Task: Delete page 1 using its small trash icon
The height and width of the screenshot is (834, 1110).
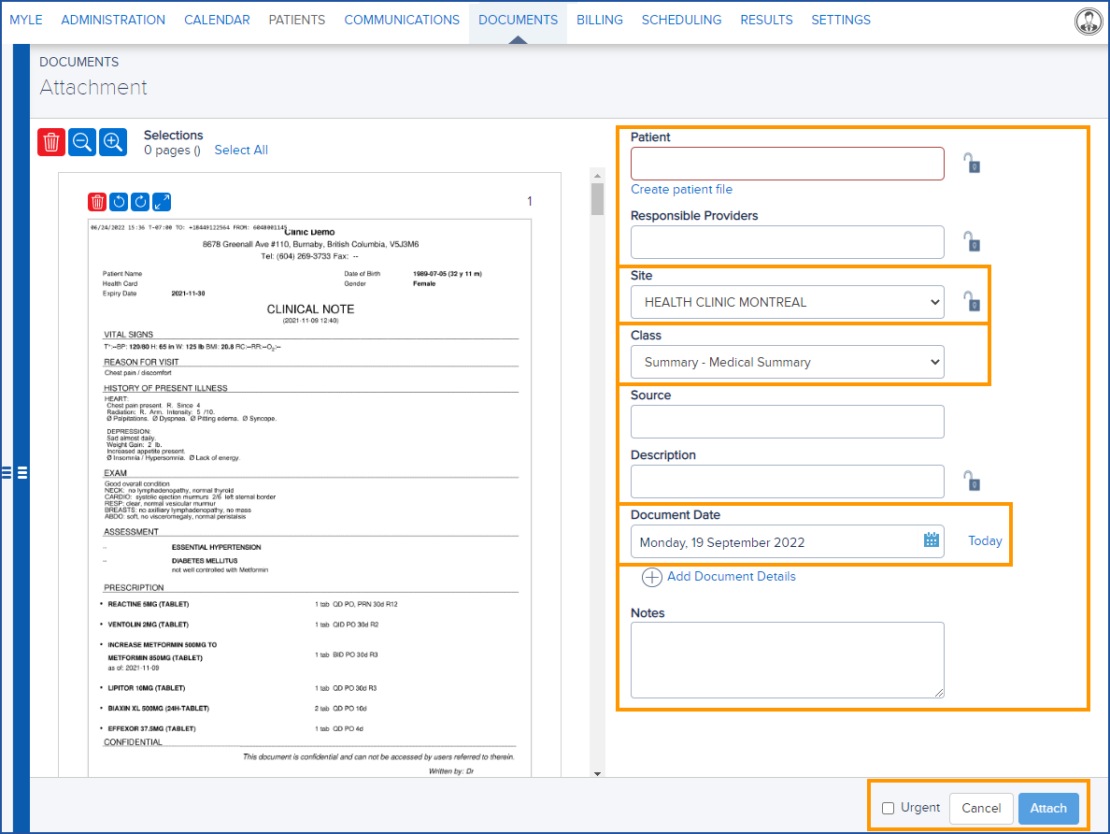Action: (x=97, y=202)
